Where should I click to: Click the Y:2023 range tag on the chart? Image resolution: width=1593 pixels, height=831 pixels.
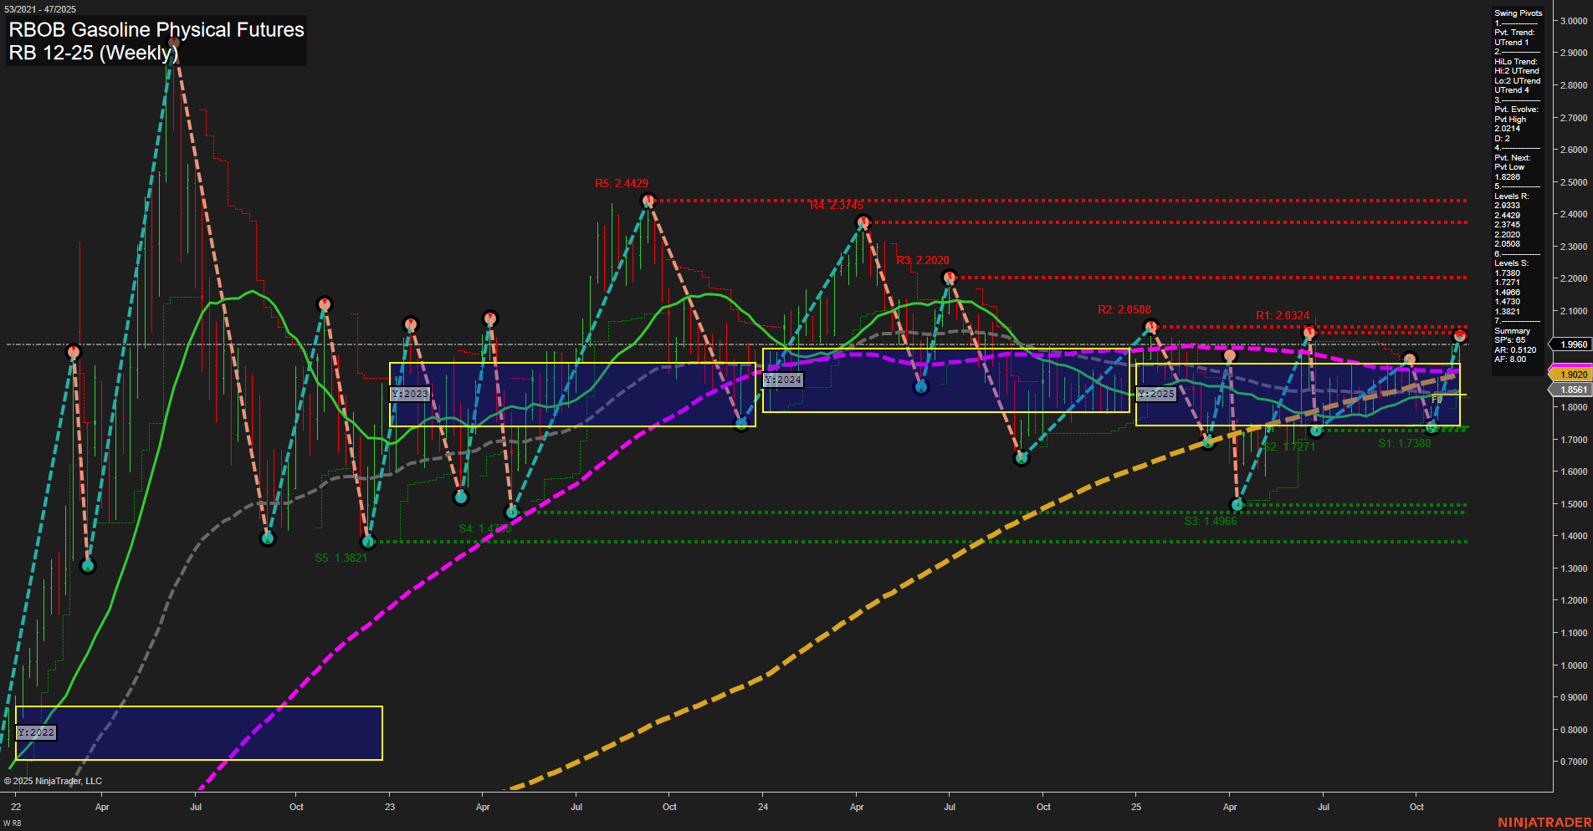(x=411, y=394)
